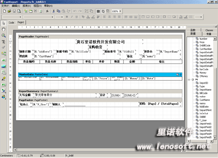Switch to the Code tab
Image resolution: width=218 pixels, height=158 pixels.
(x=11, y=23)
